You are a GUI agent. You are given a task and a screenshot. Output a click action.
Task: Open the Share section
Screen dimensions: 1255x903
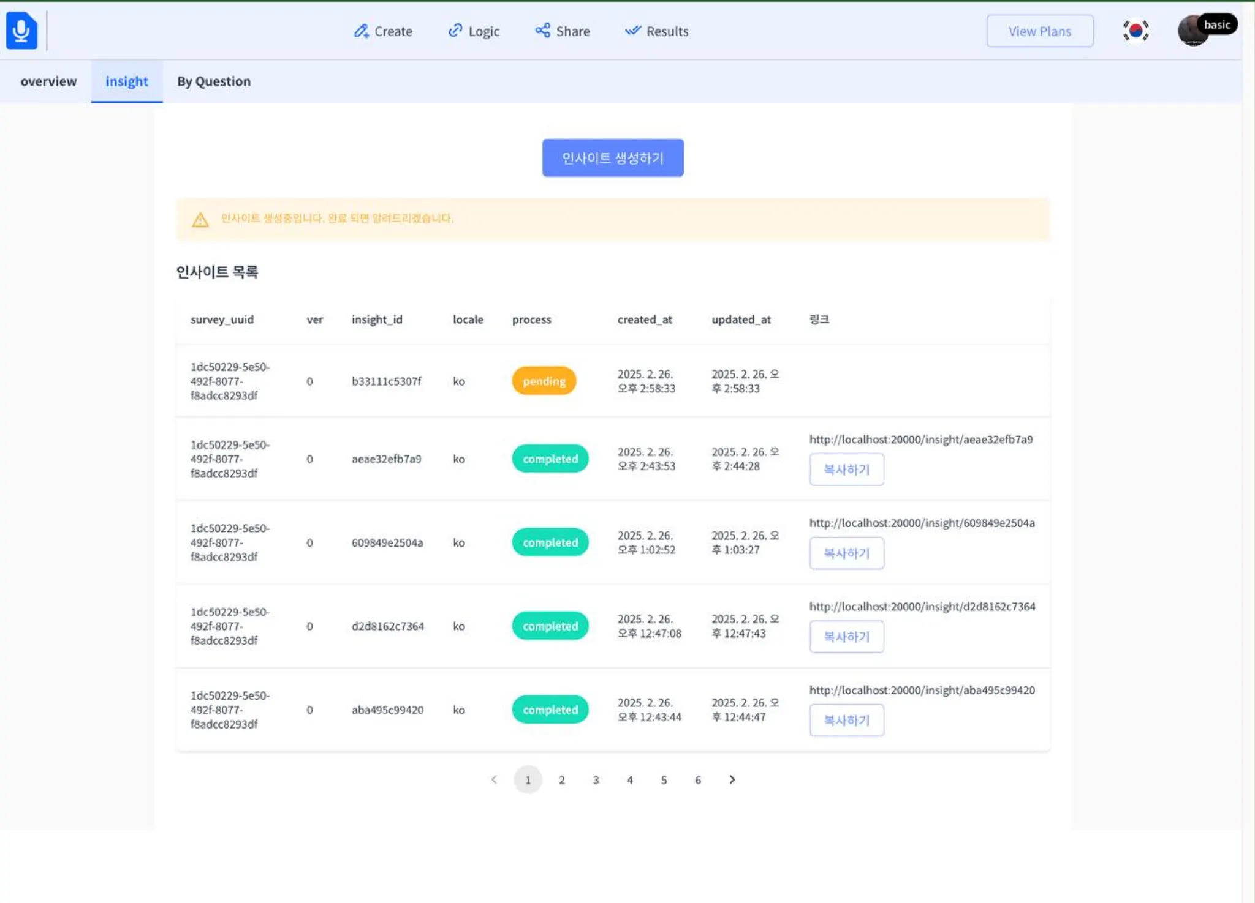point(562,31)
